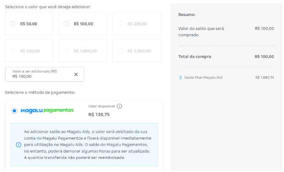Click the Magalu Pagamentos logo

coord(47,110)
